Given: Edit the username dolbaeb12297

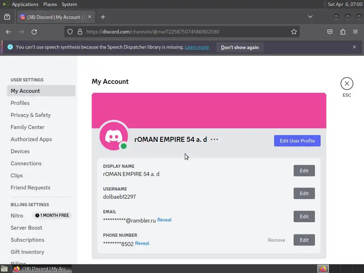Looking at the screenshot, I should point(304,193).
